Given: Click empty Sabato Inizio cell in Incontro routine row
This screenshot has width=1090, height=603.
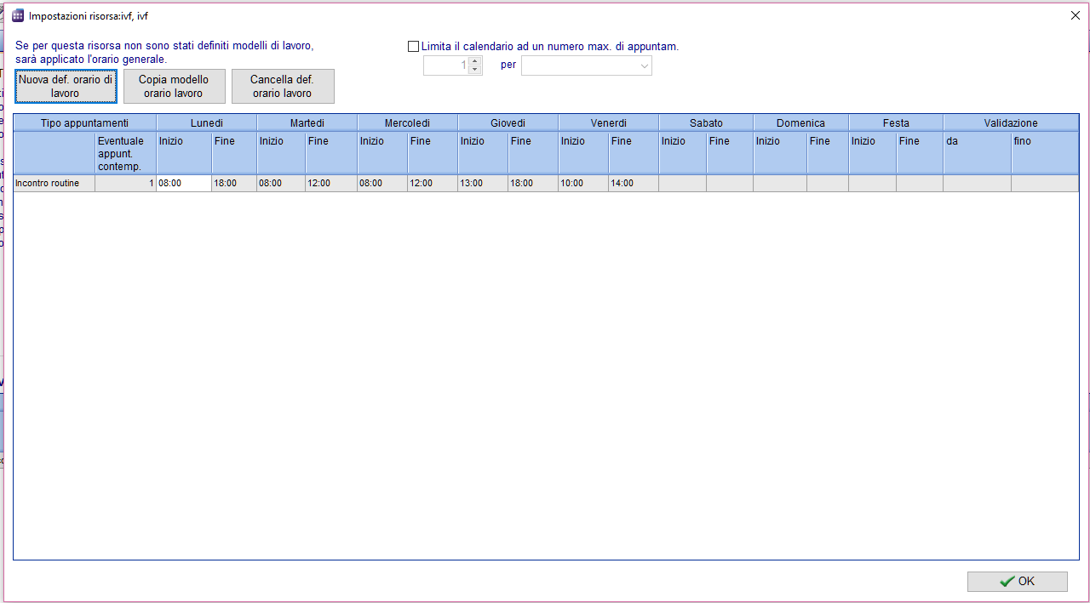Looking at the screenshot, I should pos(682,183).
